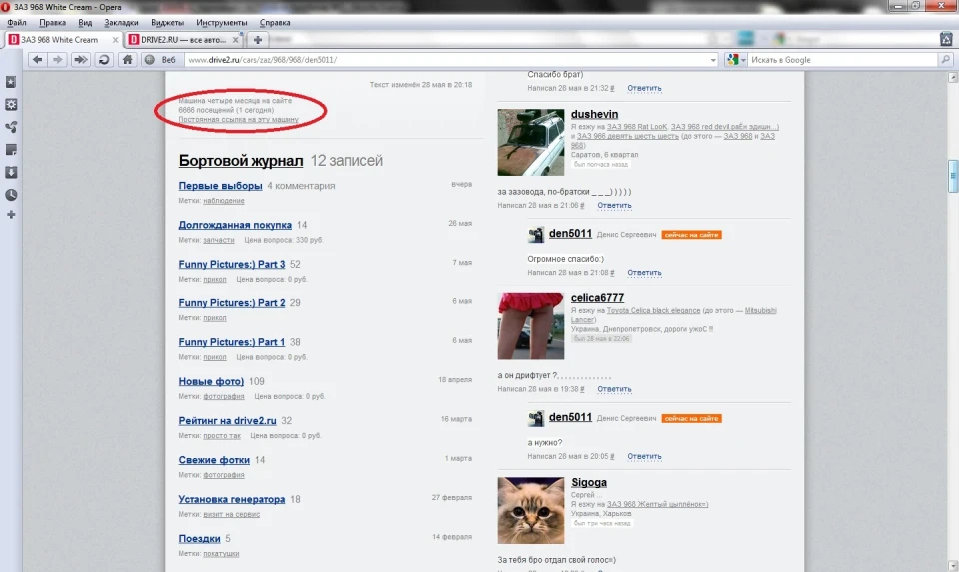This screenshot has height=572, width=959.
Task: Open the Widgets gear panel in sidebar
Action: click(11, 105)
